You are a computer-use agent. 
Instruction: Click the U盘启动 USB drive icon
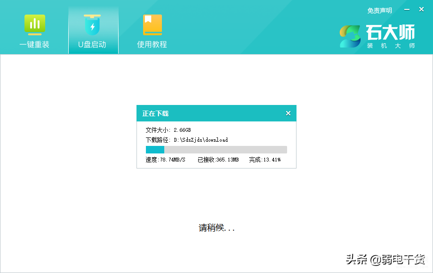pyautogui.click(x=92, y=24)
